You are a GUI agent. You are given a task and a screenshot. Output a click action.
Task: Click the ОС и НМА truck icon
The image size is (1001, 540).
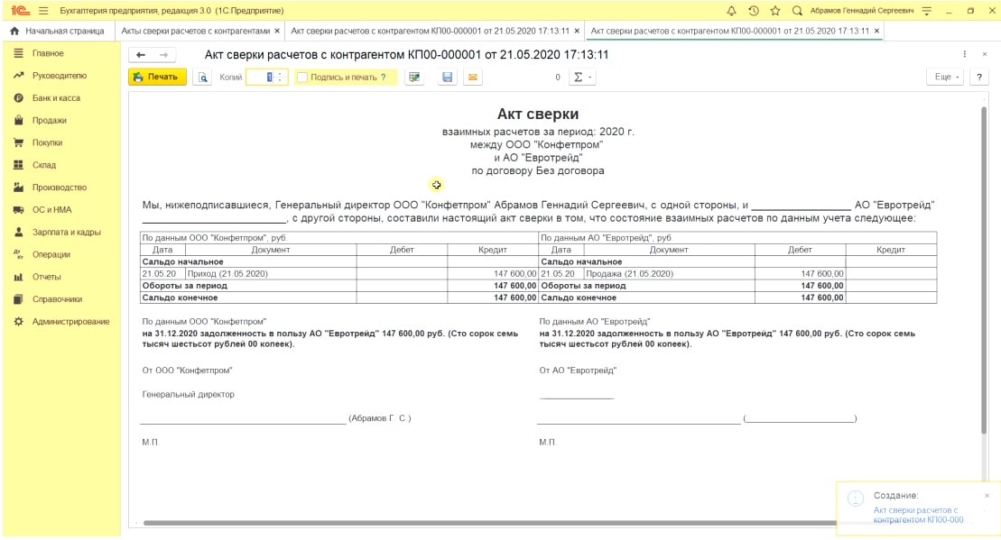click(x=19, y=210)
